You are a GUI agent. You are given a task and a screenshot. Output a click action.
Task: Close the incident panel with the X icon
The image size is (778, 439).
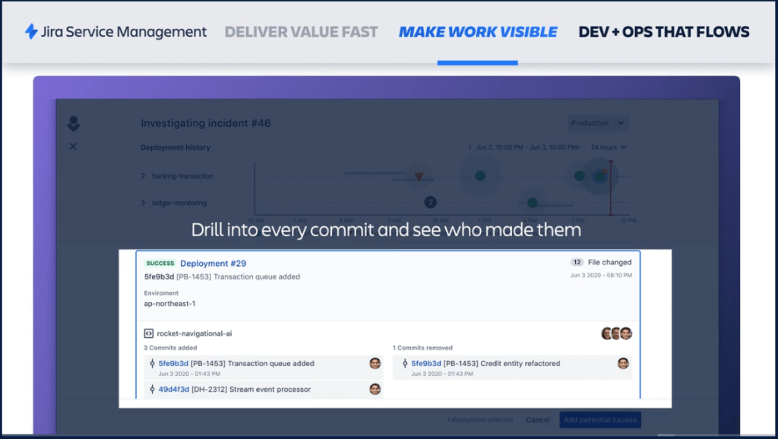pos(73,146)
